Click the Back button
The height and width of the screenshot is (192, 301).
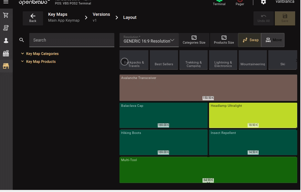[33, 18]
